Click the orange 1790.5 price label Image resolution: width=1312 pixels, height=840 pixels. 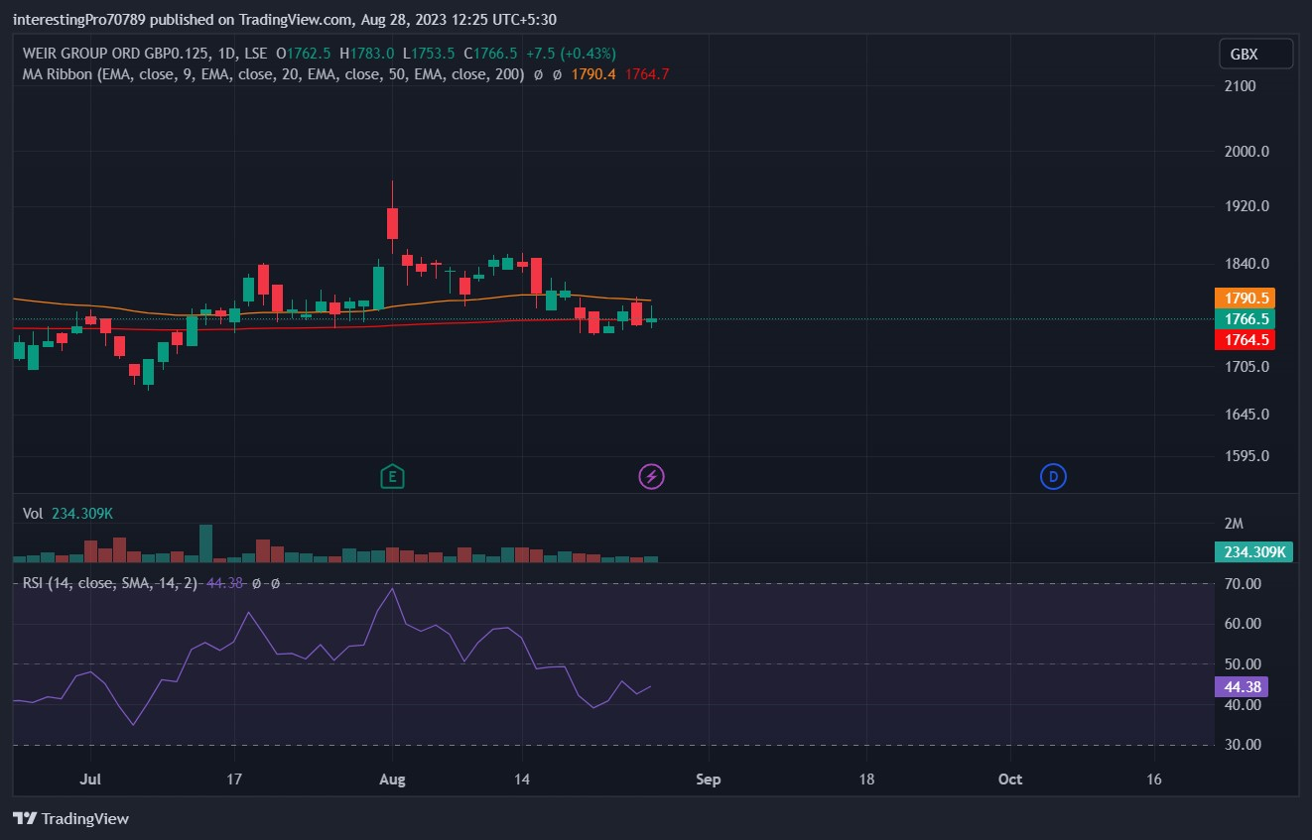(x=1245, y=298)
